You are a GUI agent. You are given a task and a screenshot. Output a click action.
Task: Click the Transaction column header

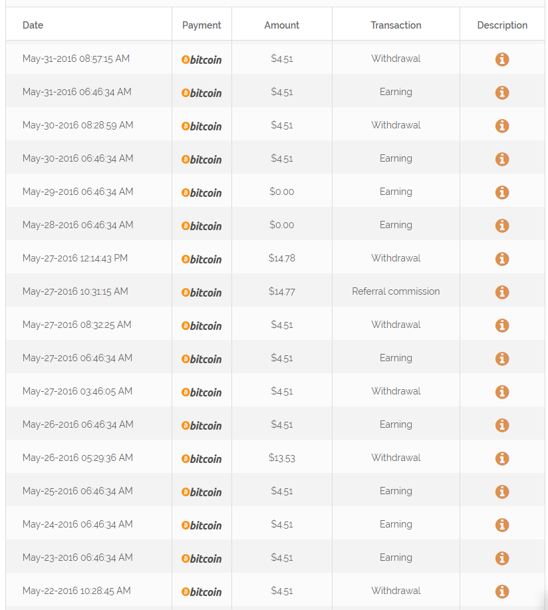pyautogui.click(x=396, y=25)
